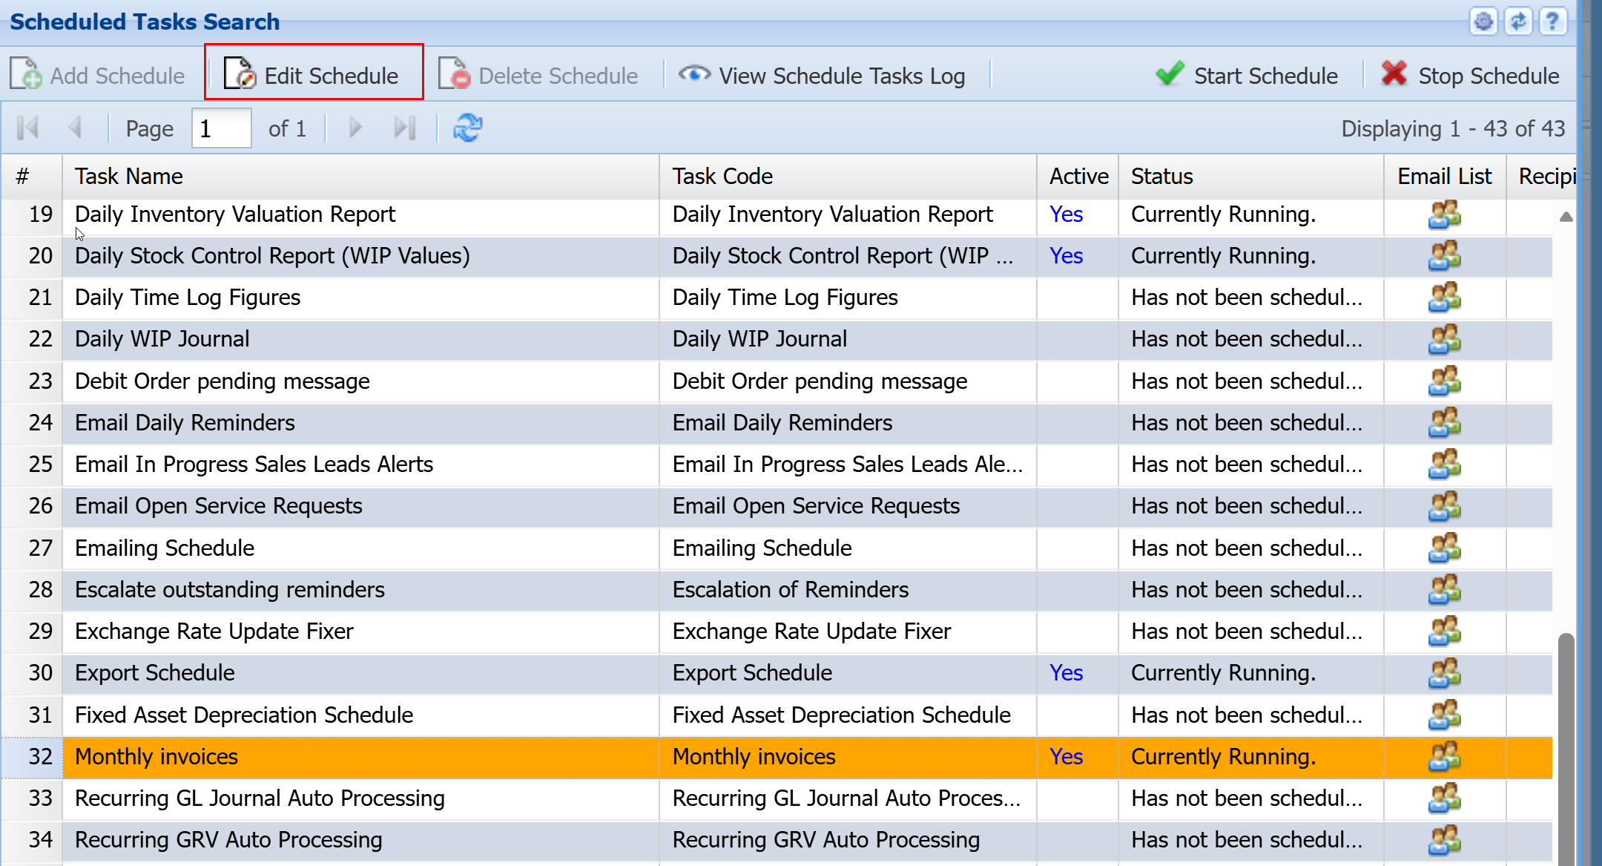The width and height of the screenshot is (1602, 866).
Task: Click the scrollbar up arrow
Action: [1566, 217]
